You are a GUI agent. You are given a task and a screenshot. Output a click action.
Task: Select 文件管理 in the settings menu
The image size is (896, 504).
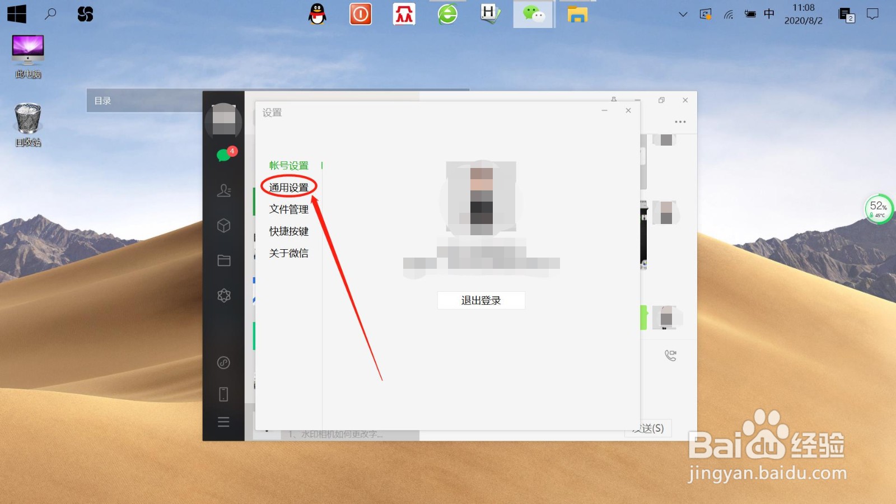point(288,209)
